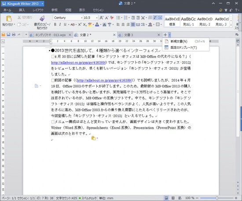This screenshot has width=242, height=201.
Task: Apply bullet list formatting
Action: point(118,18)
